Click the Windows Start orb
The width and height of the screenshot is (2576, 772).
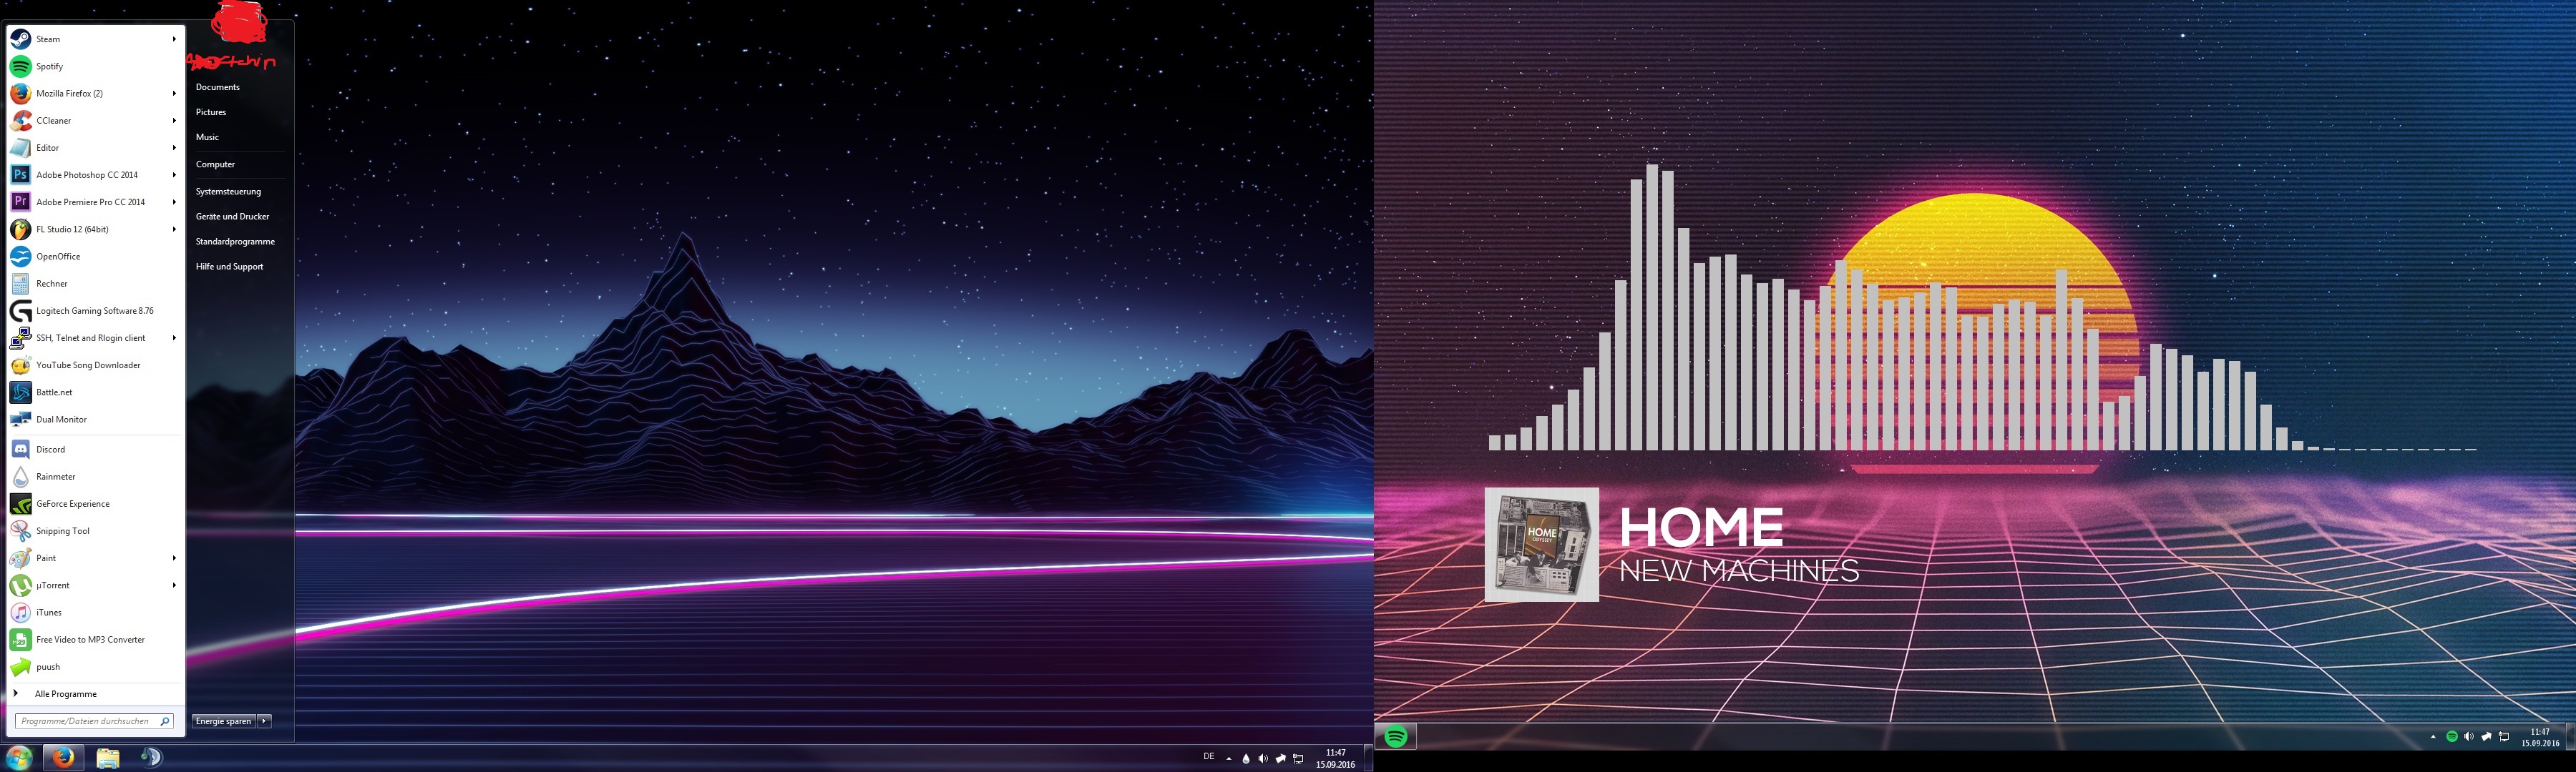[x=19, y=757]
